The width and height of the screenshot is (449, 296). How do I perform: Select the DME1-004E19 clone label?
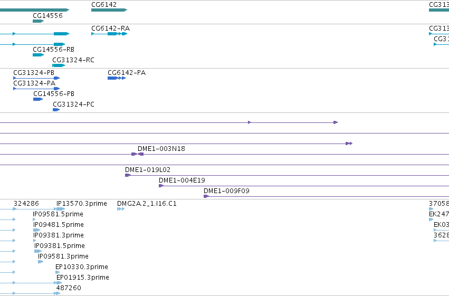click(182, 180)
